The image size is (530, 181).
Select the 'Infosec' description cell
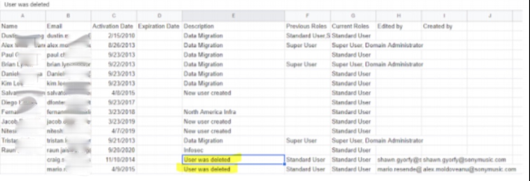[x=194, y=150]
